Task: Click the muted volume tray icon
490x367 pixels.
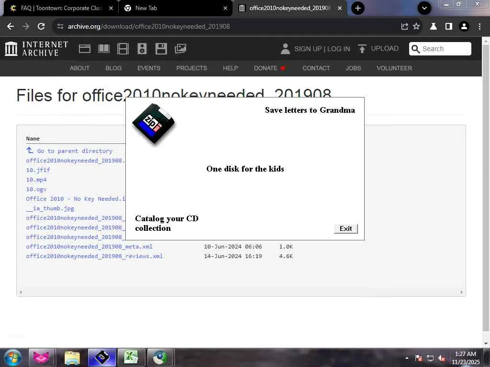Action: (x=441, y=358)
